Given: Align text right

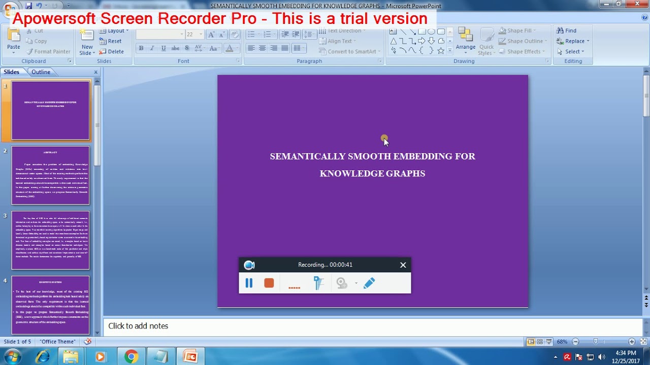Looking at the screenshot, I should 274,48.
